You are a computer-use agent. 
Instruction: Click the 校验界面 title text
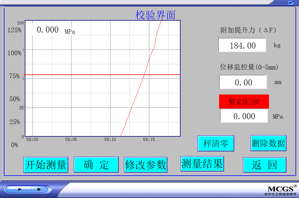click(155, 15)
